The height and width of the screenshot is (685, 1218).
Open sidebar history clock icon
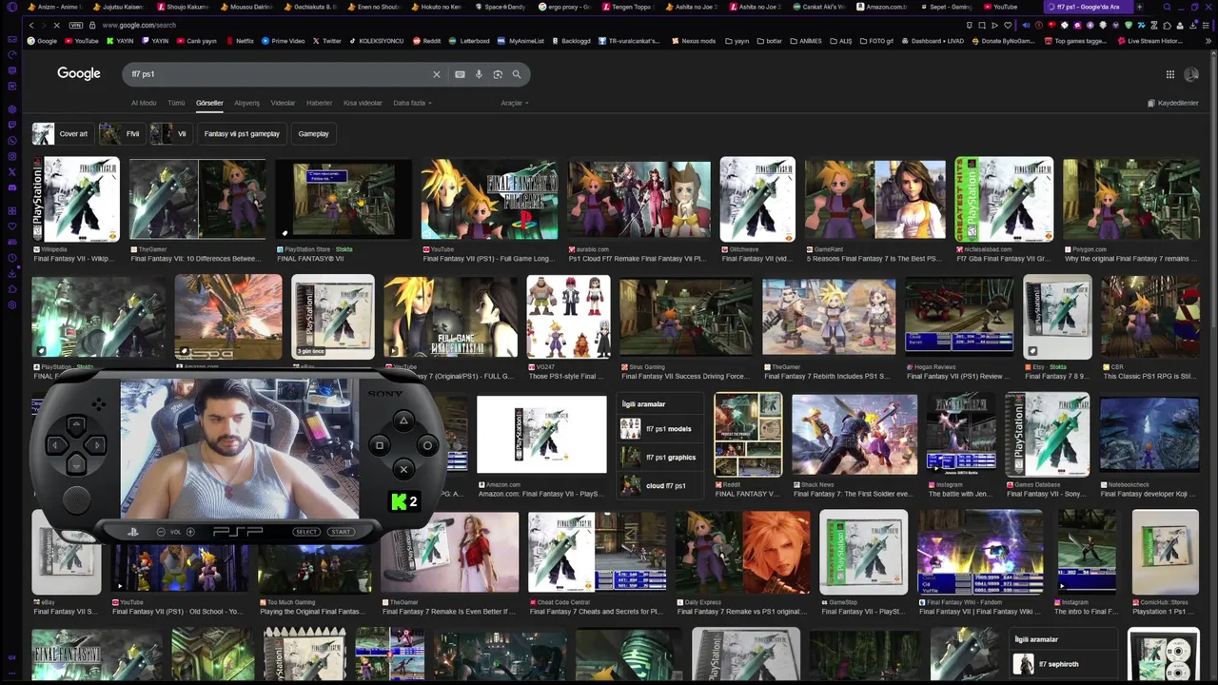click(x=12, y=258)
